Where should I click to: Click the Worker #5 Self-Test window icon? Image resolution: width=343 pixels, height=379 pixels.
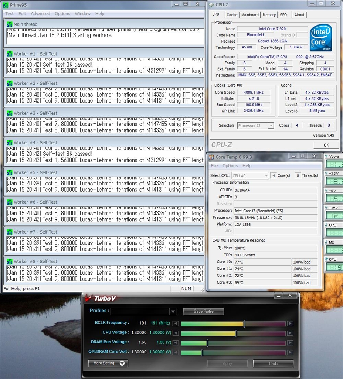(10, 172)
